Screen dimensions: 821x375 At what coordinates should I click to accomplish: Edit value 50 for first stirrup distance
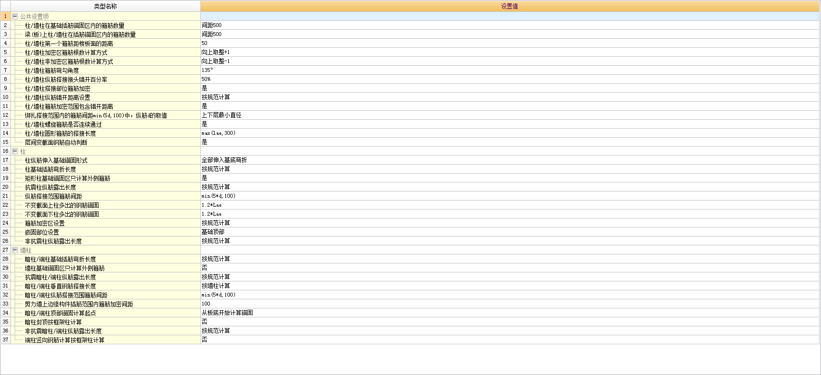click(510, 43)
